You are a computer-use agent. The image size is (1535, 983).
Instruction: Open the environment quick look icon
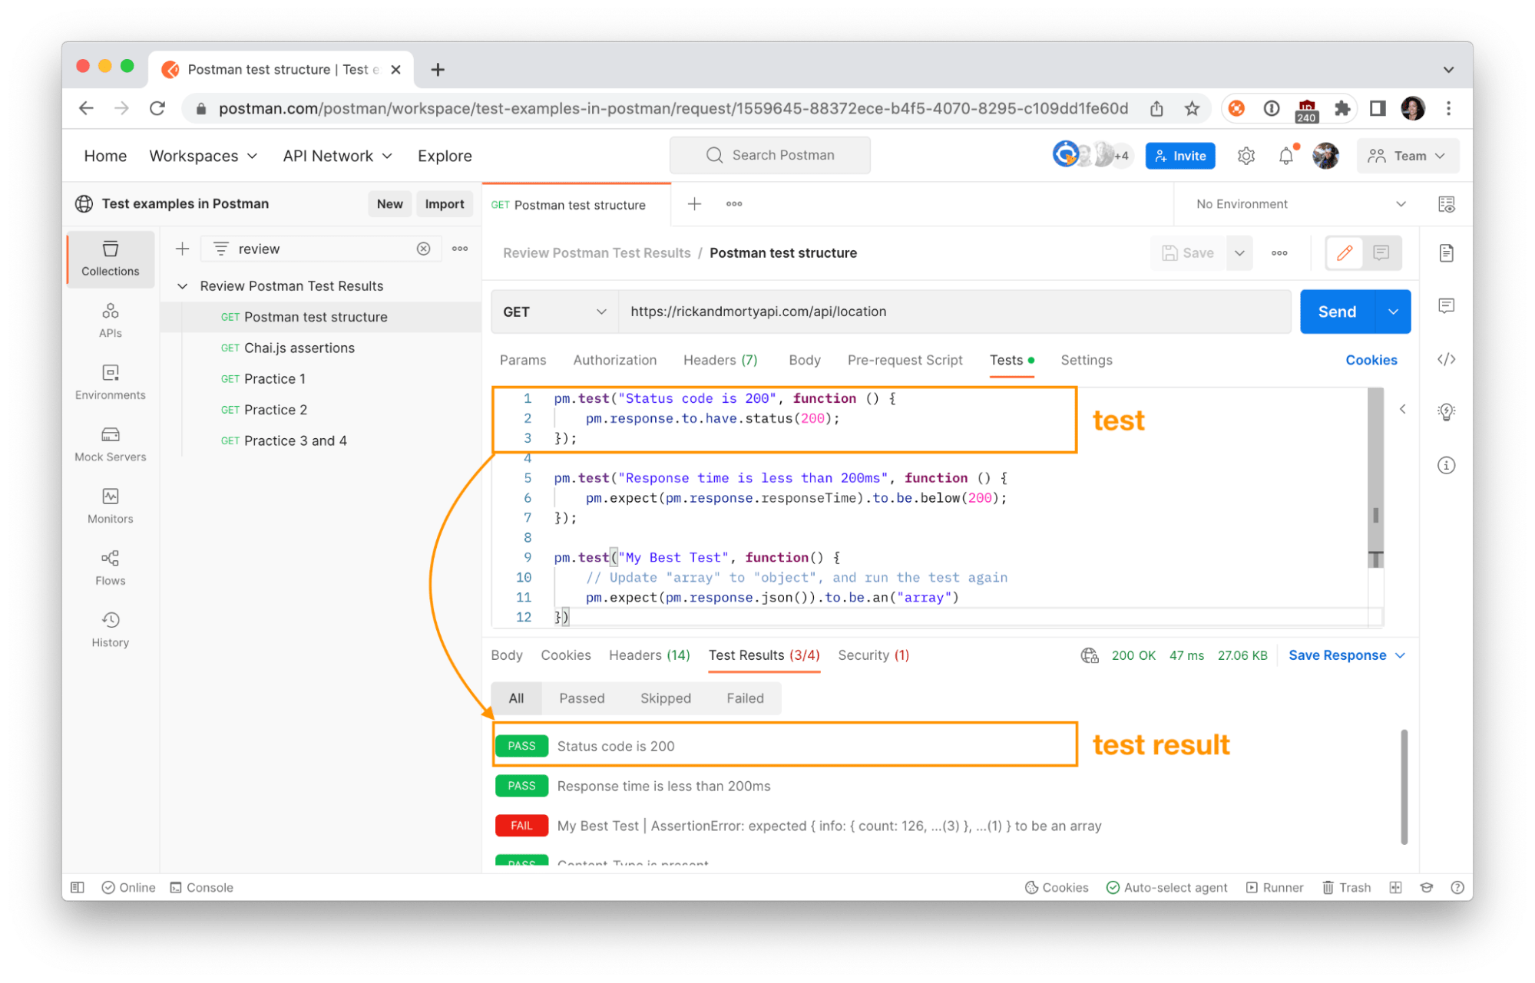(x=1446, y=204)
